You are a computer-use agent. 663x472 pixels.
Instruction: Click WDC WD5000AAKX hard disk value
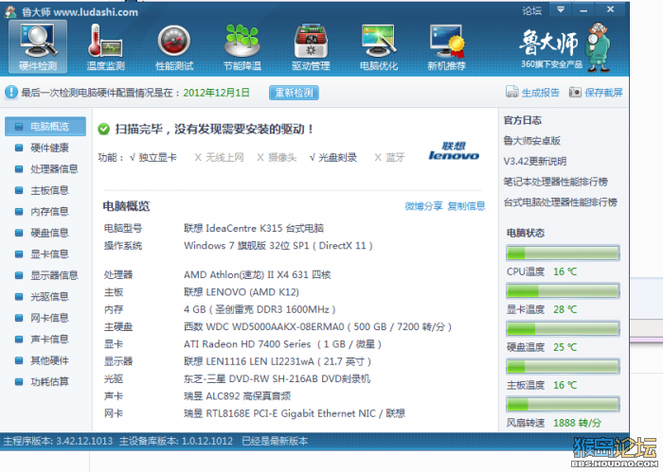click(317, 326)
